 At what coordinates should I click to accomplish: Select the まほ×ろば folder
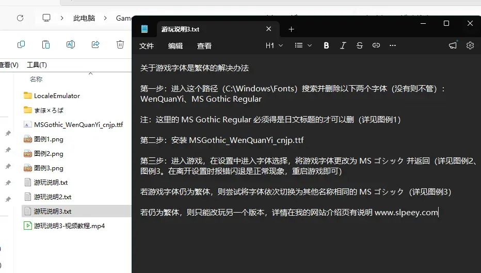[x=49, y=110]
